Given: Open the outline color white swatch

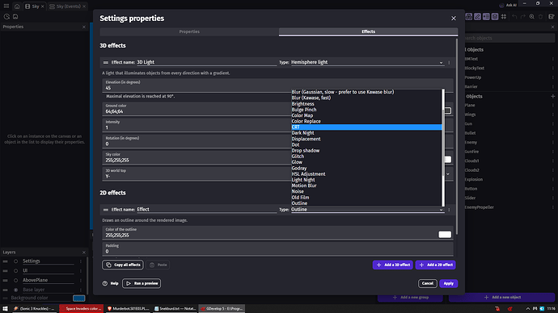Looking at the screenshot, I should 445,235.
